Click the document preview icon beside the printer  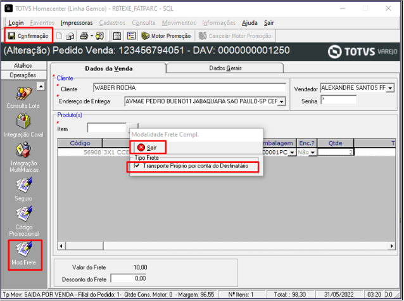click(x=70, y=36)
